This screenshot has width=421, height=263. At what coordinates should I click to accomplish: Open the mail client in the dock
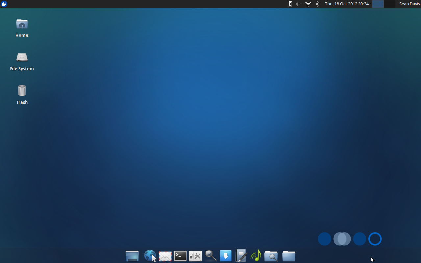click(165, 256)
